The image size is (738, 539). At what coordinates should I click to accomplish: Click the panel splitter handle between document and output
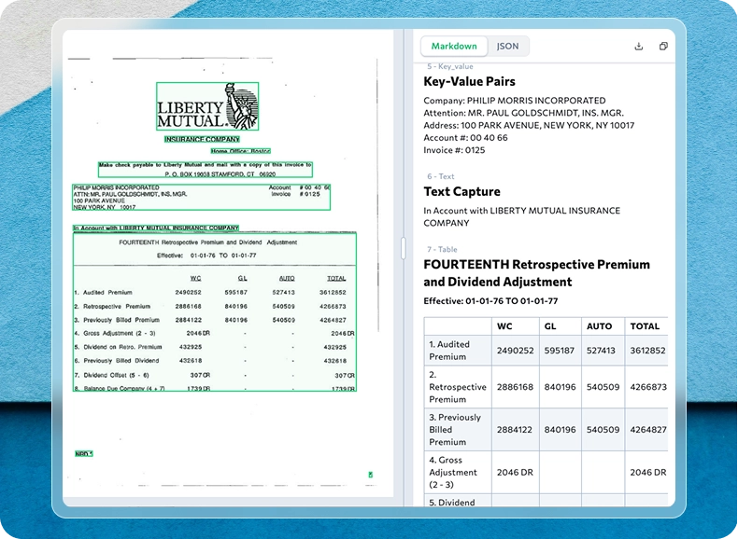point(404,248)
